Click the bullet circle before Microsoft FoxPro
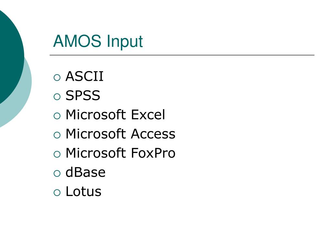Viewport: 331px width, 248px height. [57, 154]
